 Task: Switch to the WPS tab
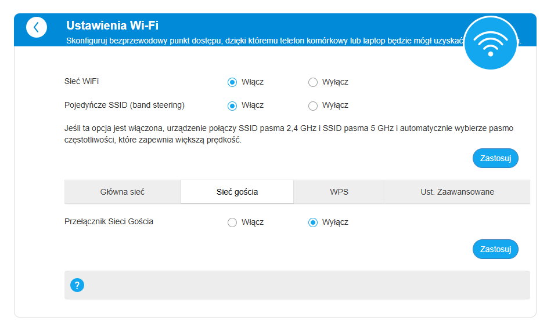pyautogui.click(x=339, y=192)
